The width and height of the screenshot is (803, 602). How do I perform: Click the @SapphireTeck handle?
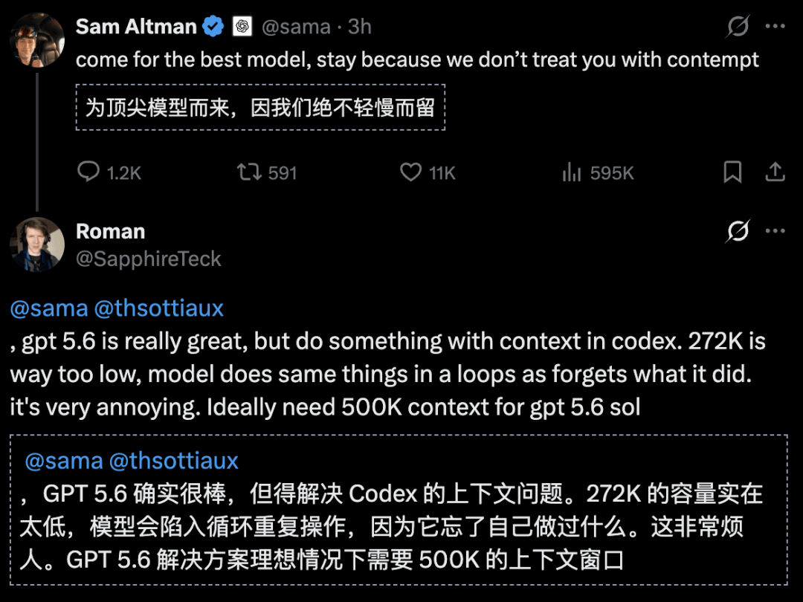click(149, 259)
